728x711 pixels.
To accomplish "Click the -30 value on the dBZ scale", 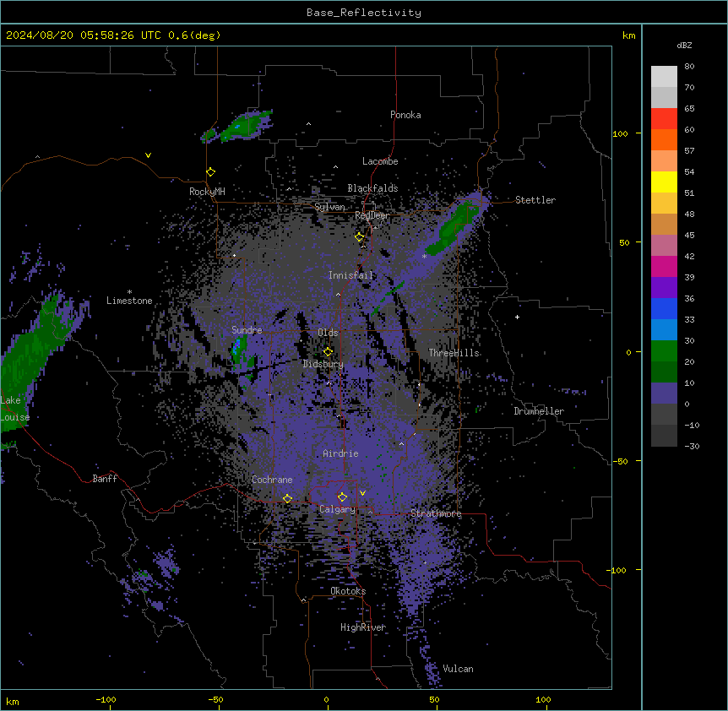I will 692,446.
